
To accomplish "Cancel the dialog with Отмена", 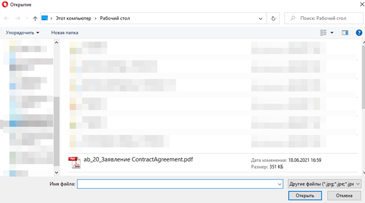I will [x=344, y=195].
